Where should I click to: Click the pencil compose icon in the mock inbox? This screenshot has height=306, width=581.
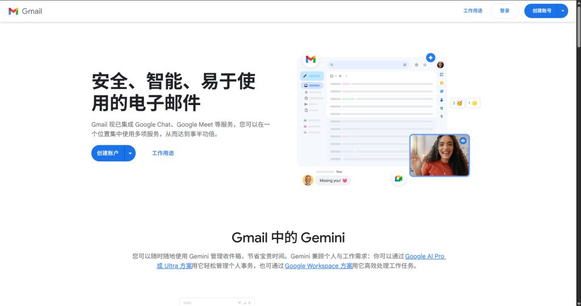click(x=305, y=76)
